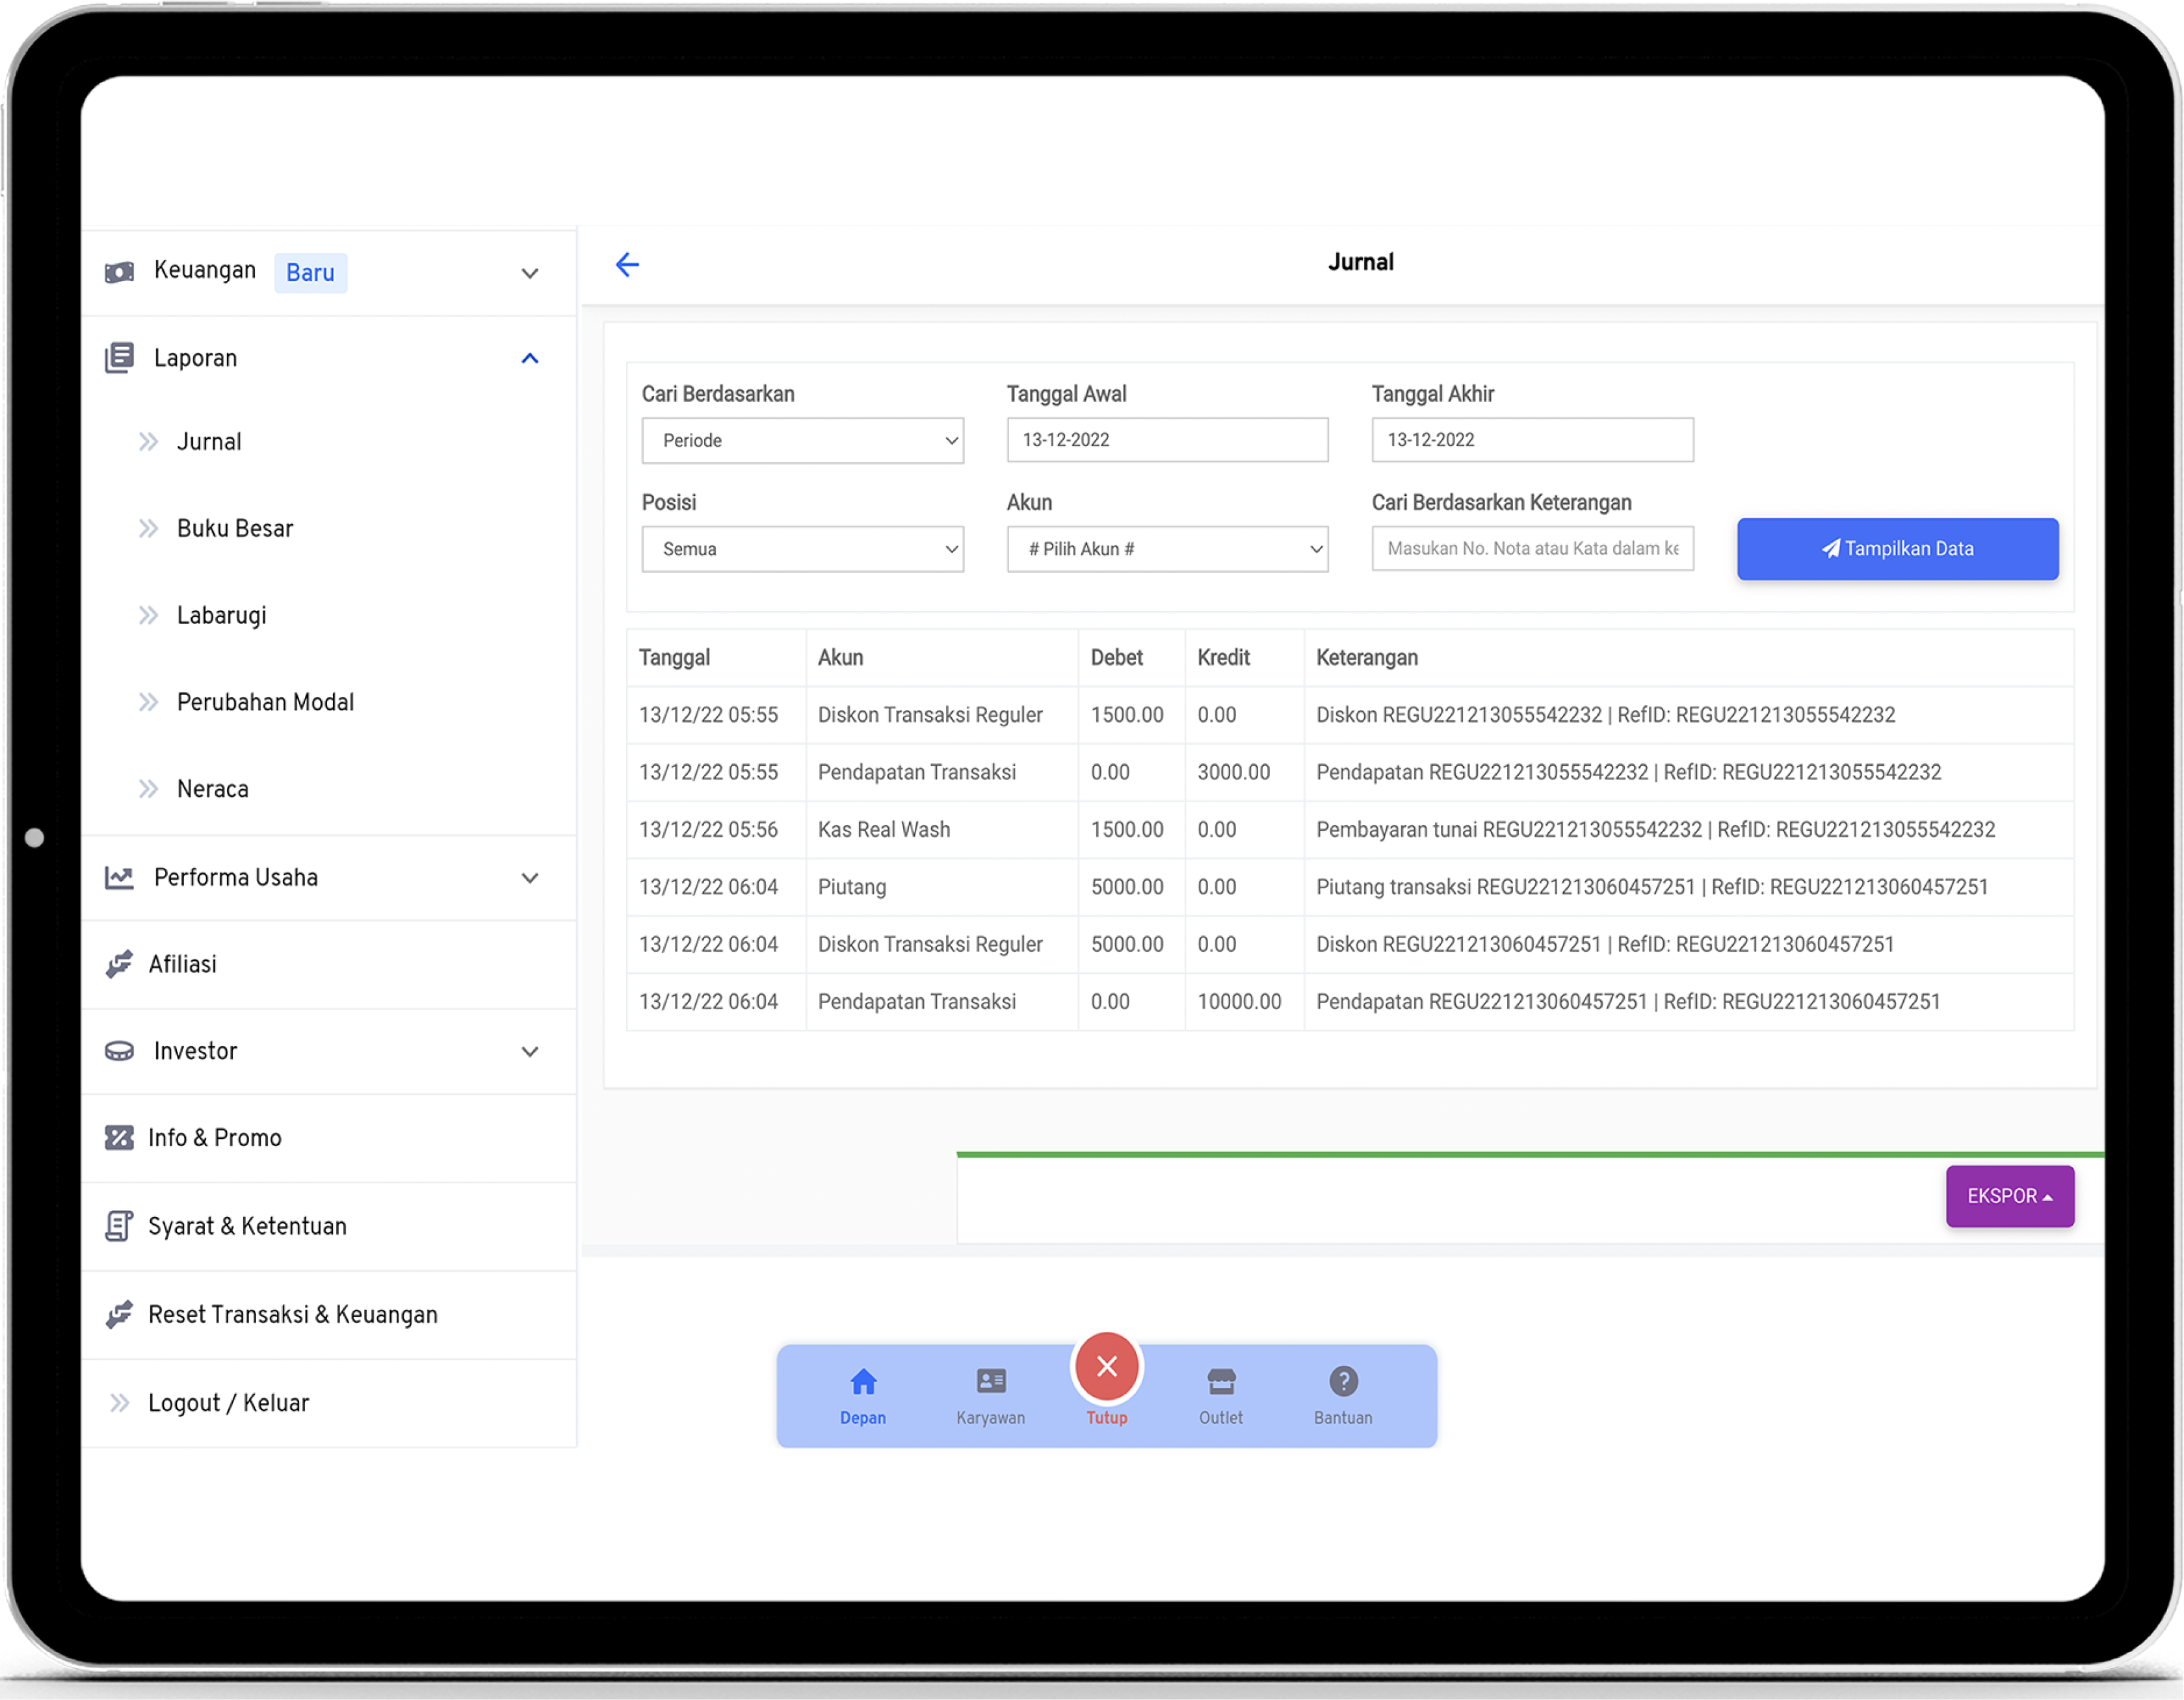Screen dimensions: 2184x1700
Task: Click the 3000.00 kredit value
Action: pyautogui.click(x=1234, y=773)
